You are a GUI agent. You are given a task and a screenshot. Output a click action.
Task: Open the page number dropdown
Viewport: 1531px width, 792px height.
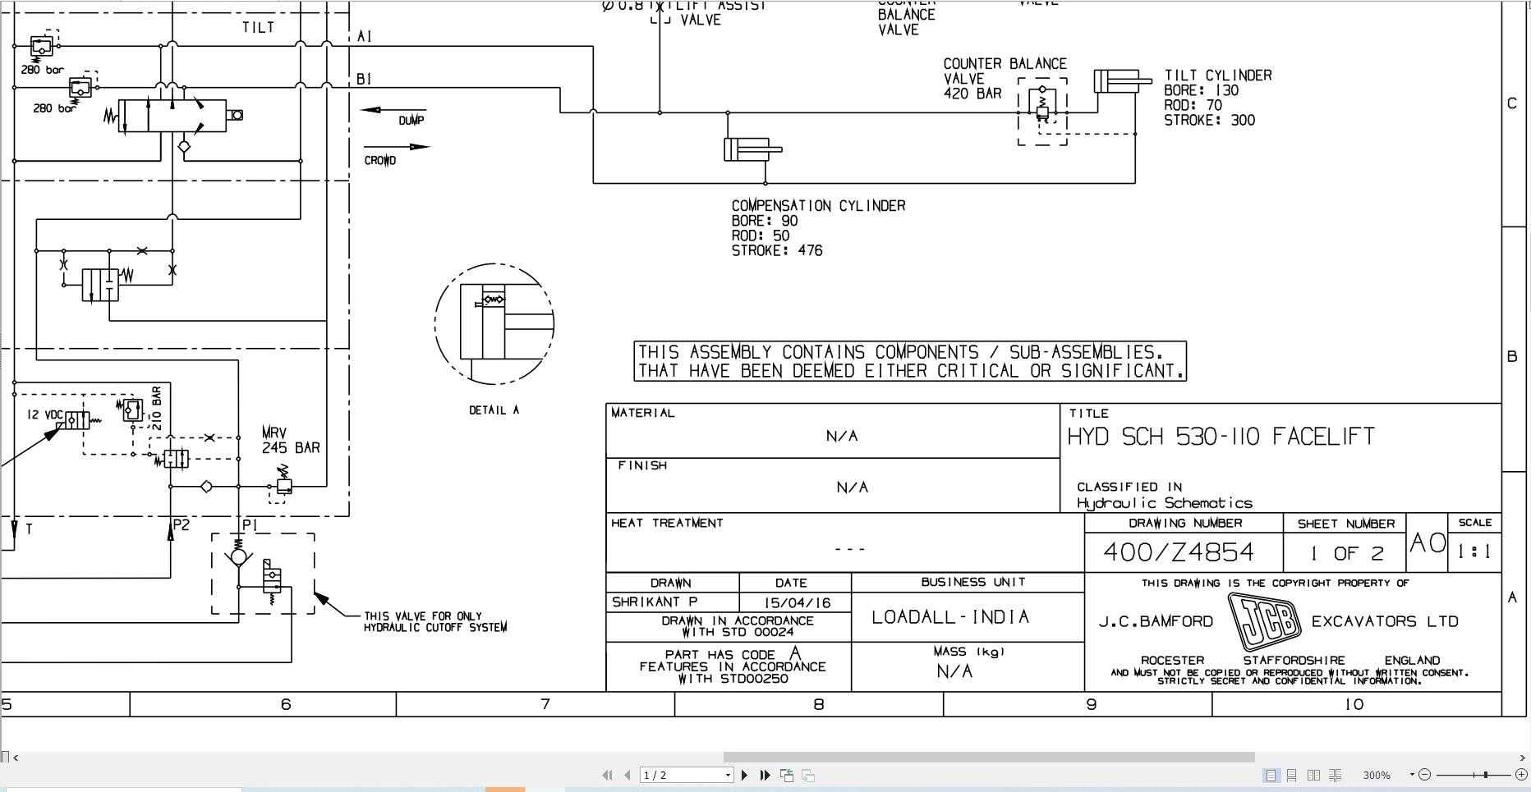click(x=728, y=775)
